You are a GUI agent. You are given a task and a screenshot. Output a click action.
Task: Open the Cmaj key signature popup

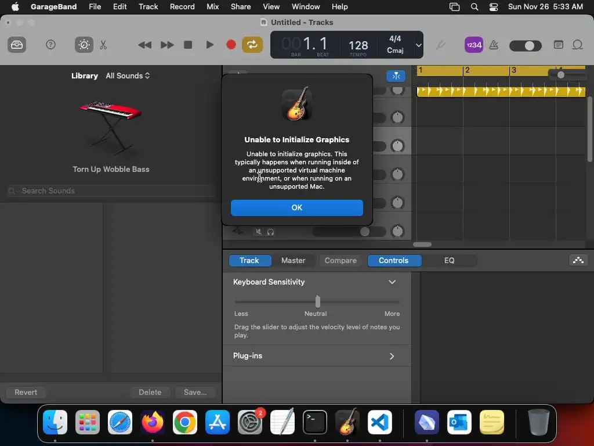tap(395, 50)
